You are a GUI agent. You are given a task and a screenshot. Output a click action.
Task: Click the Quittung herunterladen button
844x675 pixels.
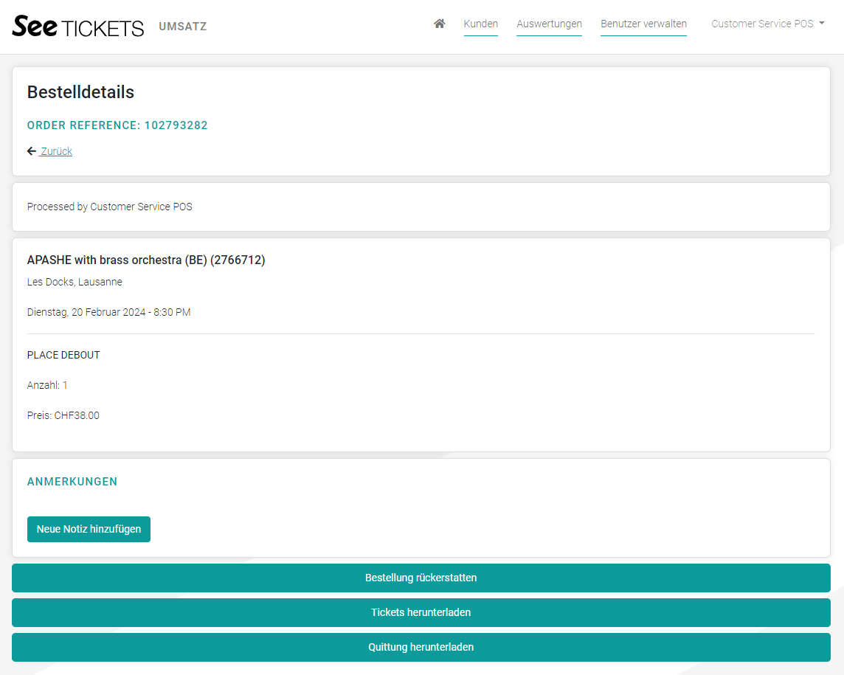click(421, 647)
